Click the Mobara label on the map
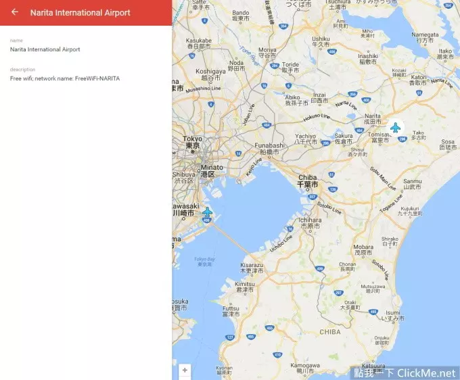The height and width of the screenshot is (380, 460). point(363,250)
